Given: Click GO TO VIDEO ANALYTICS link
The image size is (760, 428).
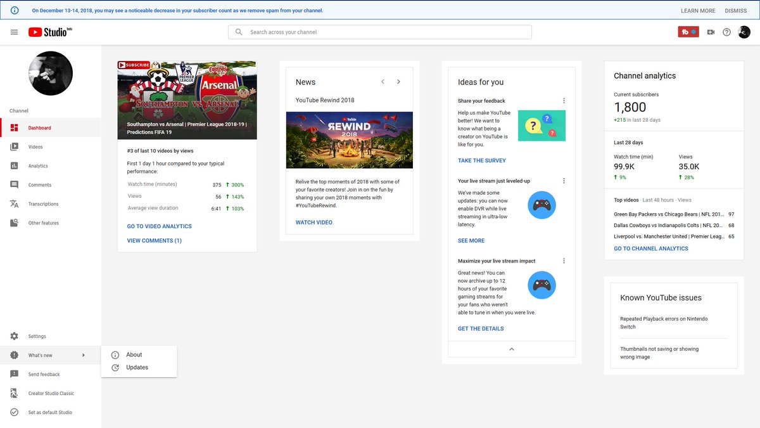Looking at the screenshot, I should (x=160, y=226).
